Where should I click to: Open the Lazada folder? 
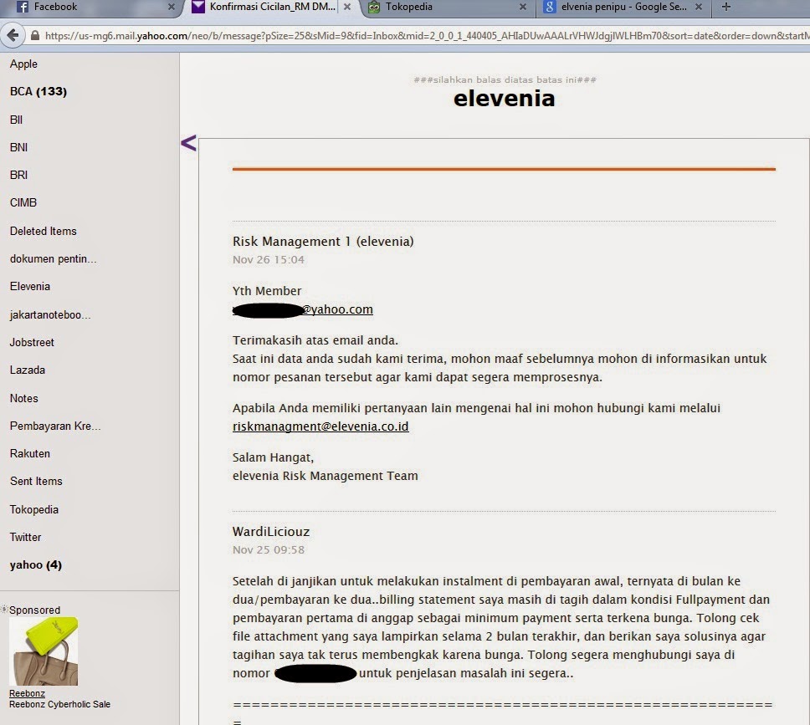pyautogui.click(x=28, y=370)
